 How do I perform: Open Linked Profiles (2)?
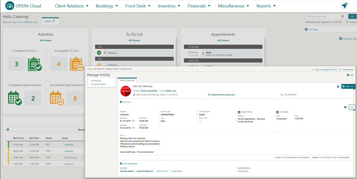point(144,171)
